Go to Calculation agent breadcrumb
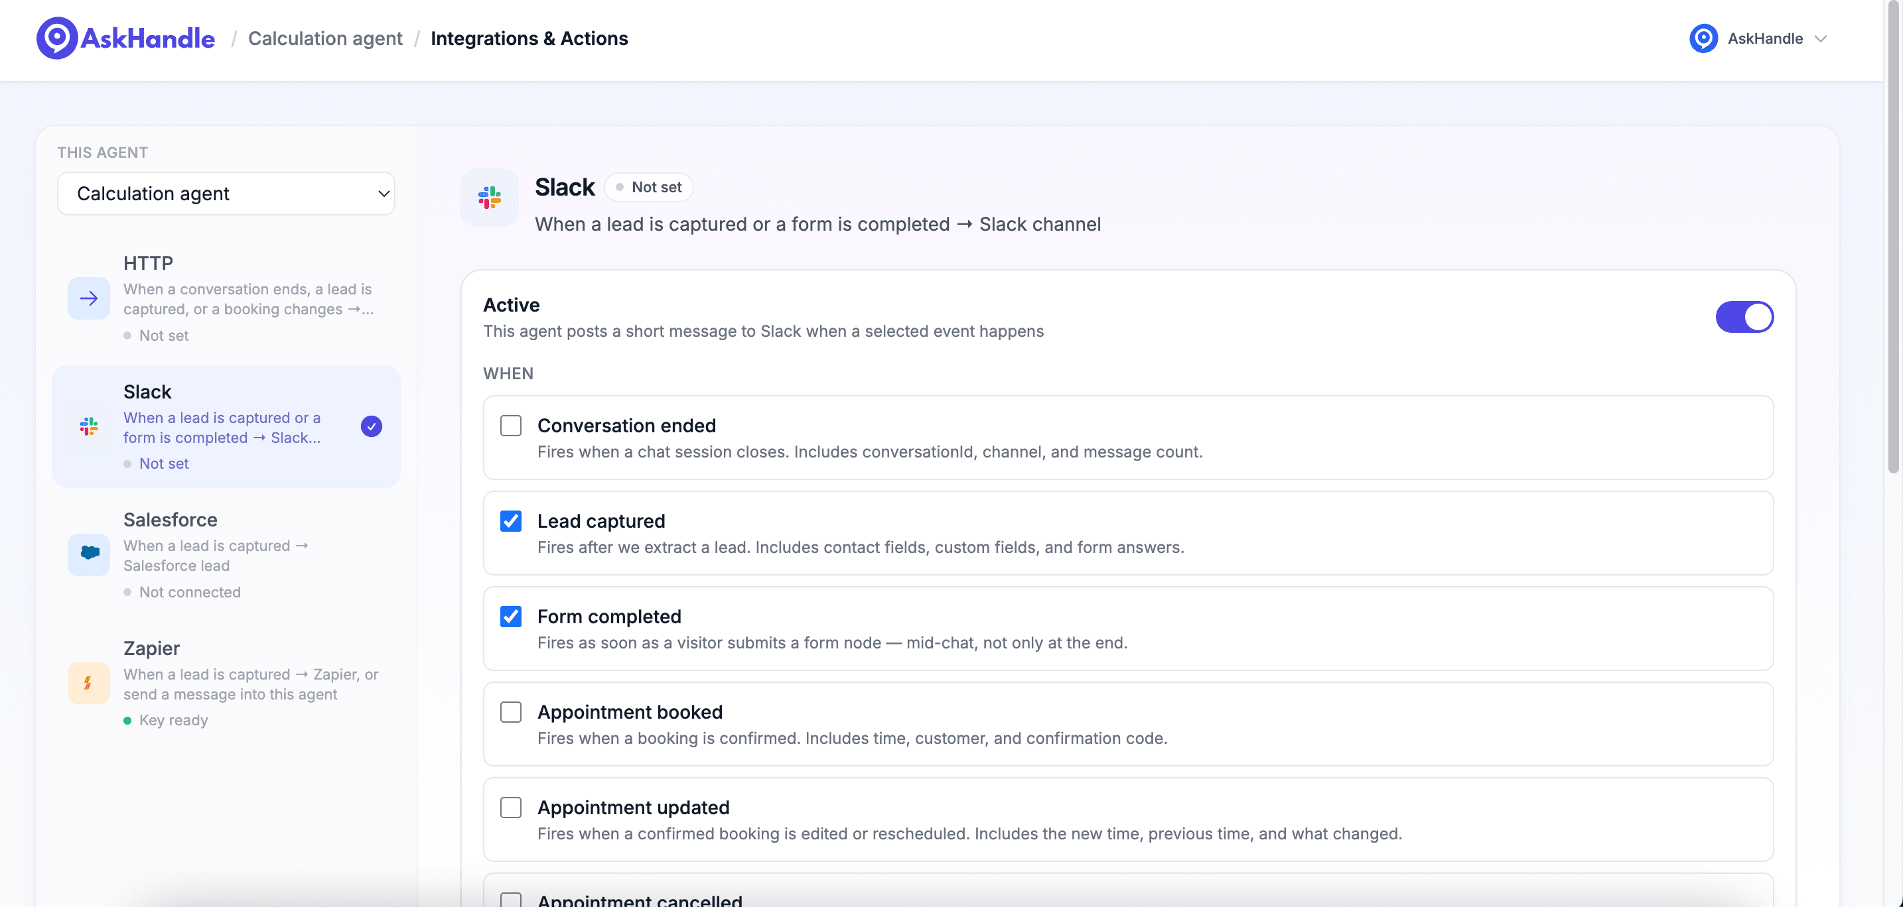This screenshot has height=907, width=1903. tap(325, 38)
